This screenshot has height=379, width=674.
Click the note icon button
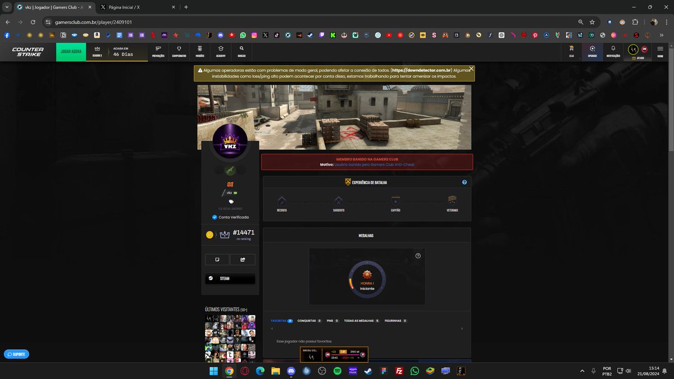(x=217, y=259)
